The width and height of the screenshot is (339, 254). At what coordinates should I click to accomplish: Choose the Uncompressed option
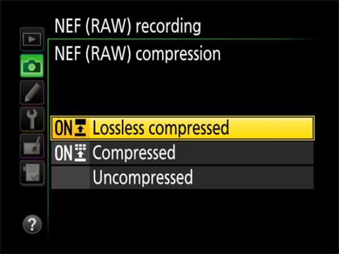point(142,178)
